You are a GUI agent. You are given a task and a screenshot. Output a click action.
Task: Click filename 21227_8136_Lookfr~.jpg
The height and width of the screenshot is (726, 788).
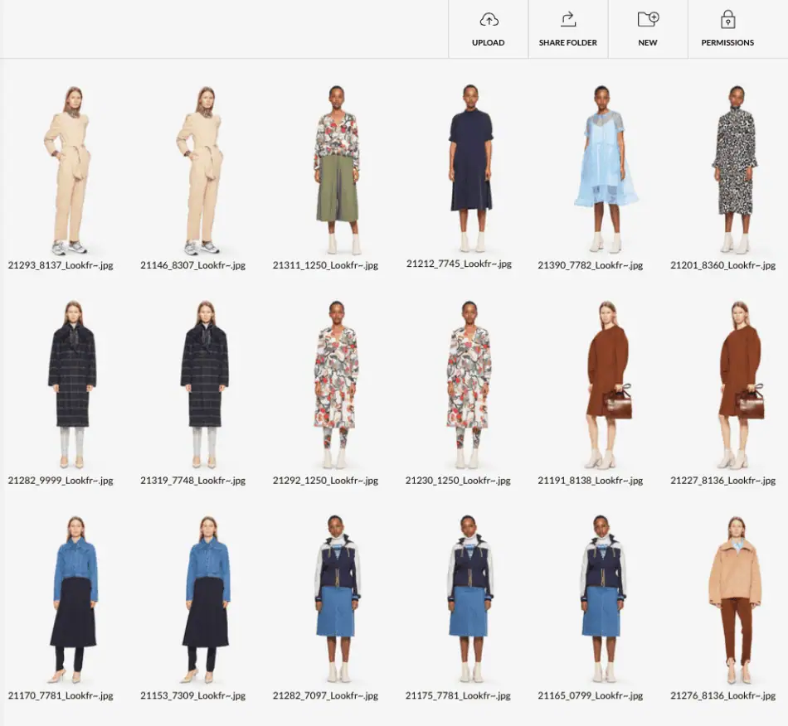[x=723, y=481]
